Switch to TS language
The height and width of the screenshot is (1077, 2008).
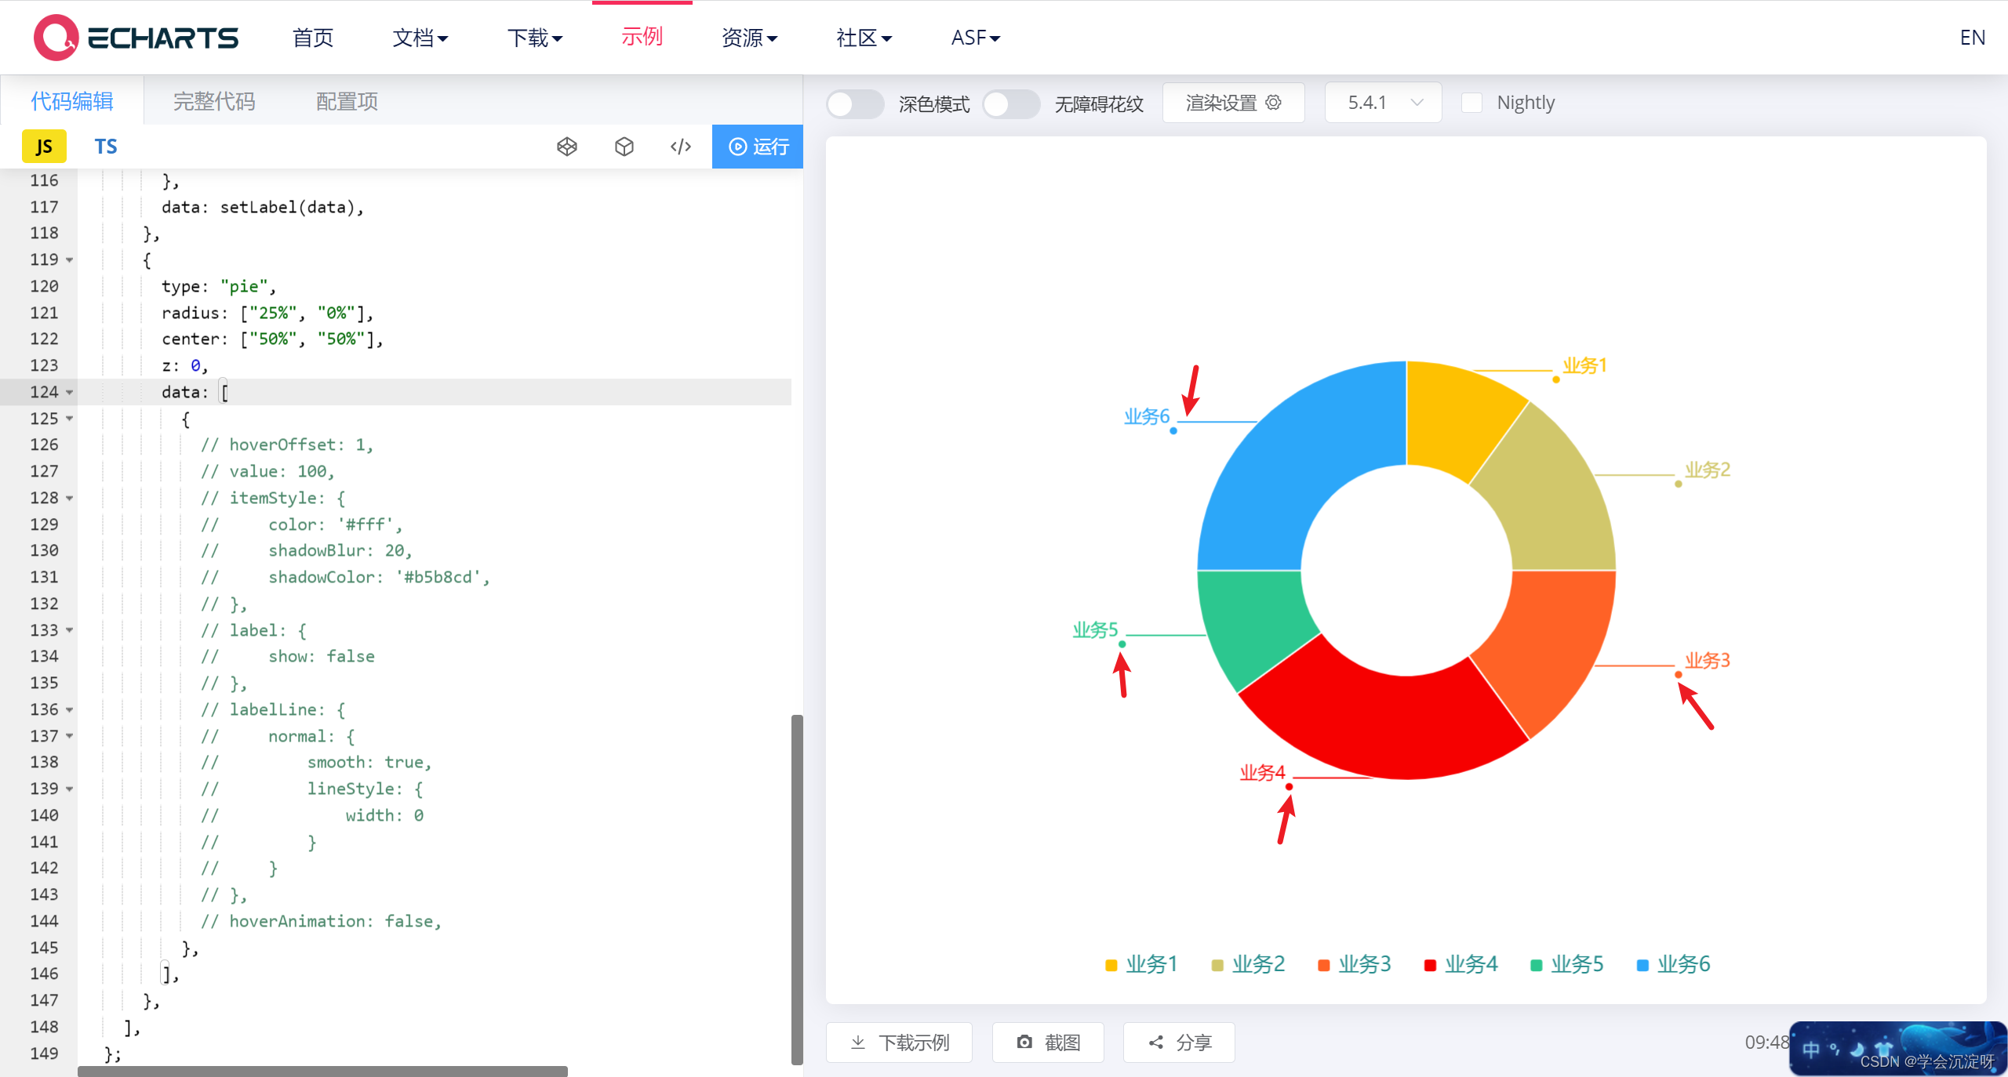click(106, 147)
